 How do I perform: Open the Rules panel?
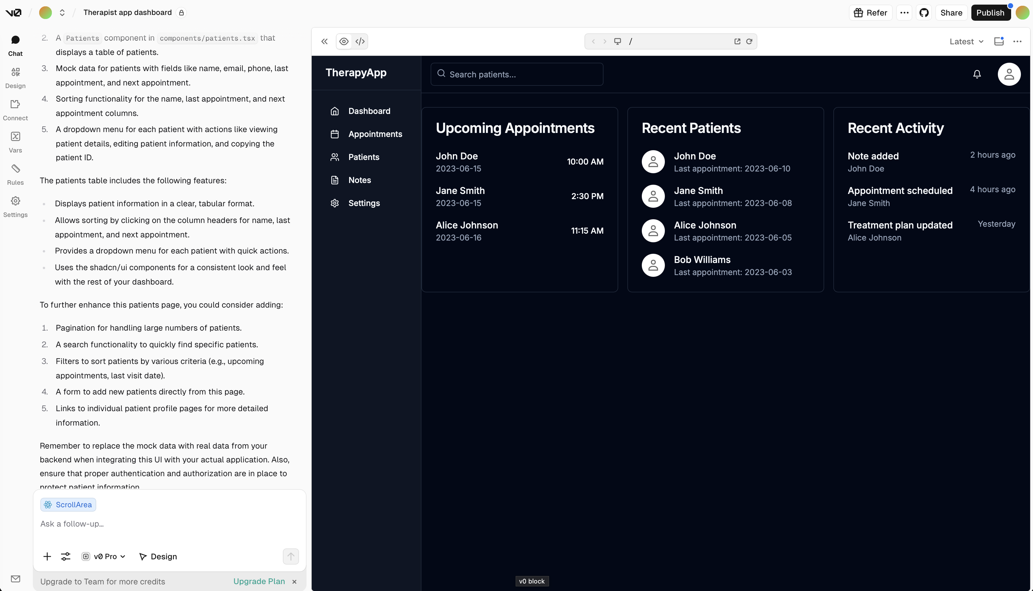coord(15,174)
